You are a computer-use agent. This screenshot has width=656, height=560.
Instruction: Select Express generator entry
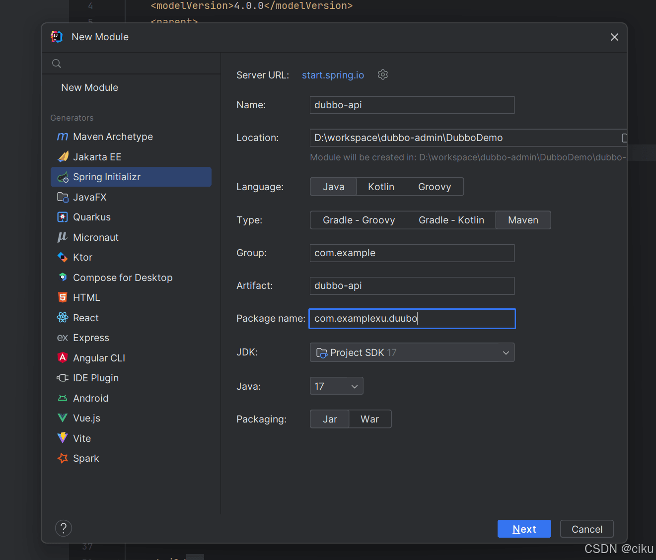(131, 338)
